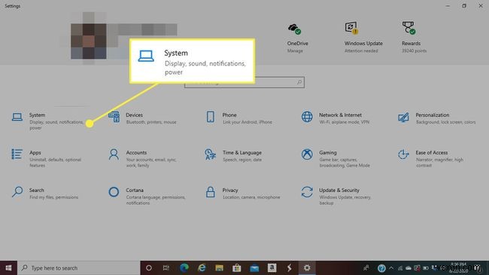Click 'Background, lock screen, colors' text
Viewport: 489px width, 275px height.
[445, 122]
